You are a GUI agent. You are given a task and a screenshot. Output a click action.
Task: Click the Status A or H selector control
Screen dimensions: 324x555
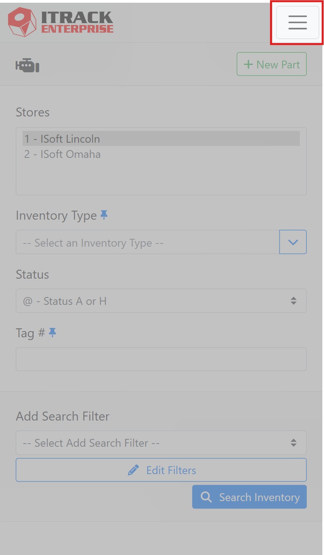161,301
